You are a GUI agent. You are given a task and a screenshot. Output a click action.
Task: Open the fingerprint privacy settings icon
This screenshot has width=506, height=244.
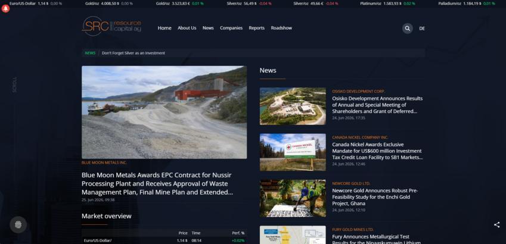18,225
